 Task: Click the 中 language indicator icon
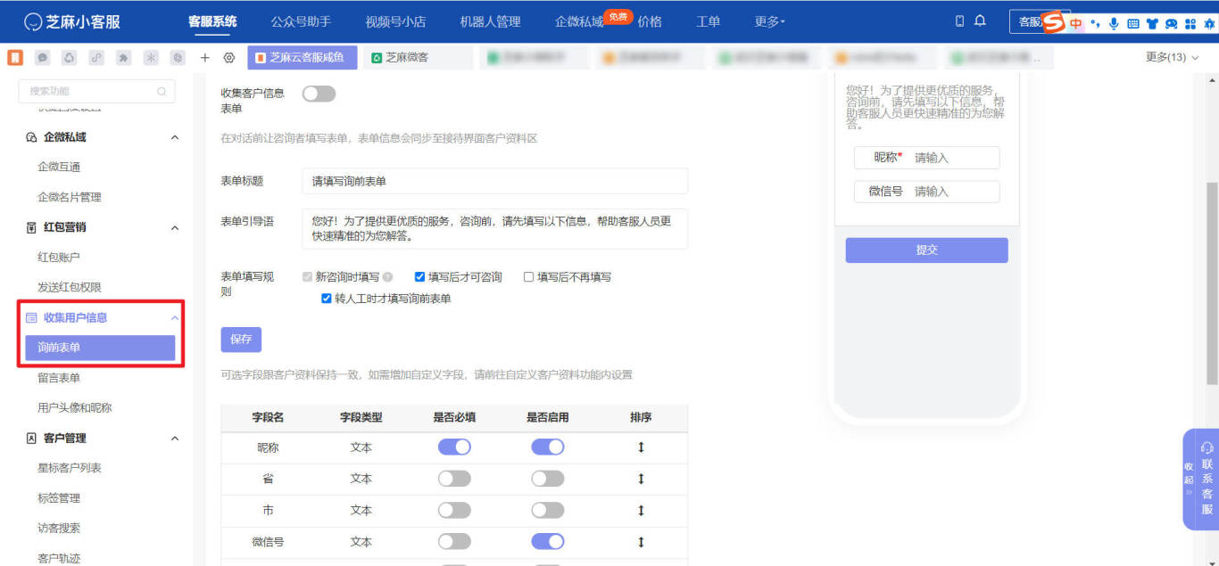coord(1075,23)
